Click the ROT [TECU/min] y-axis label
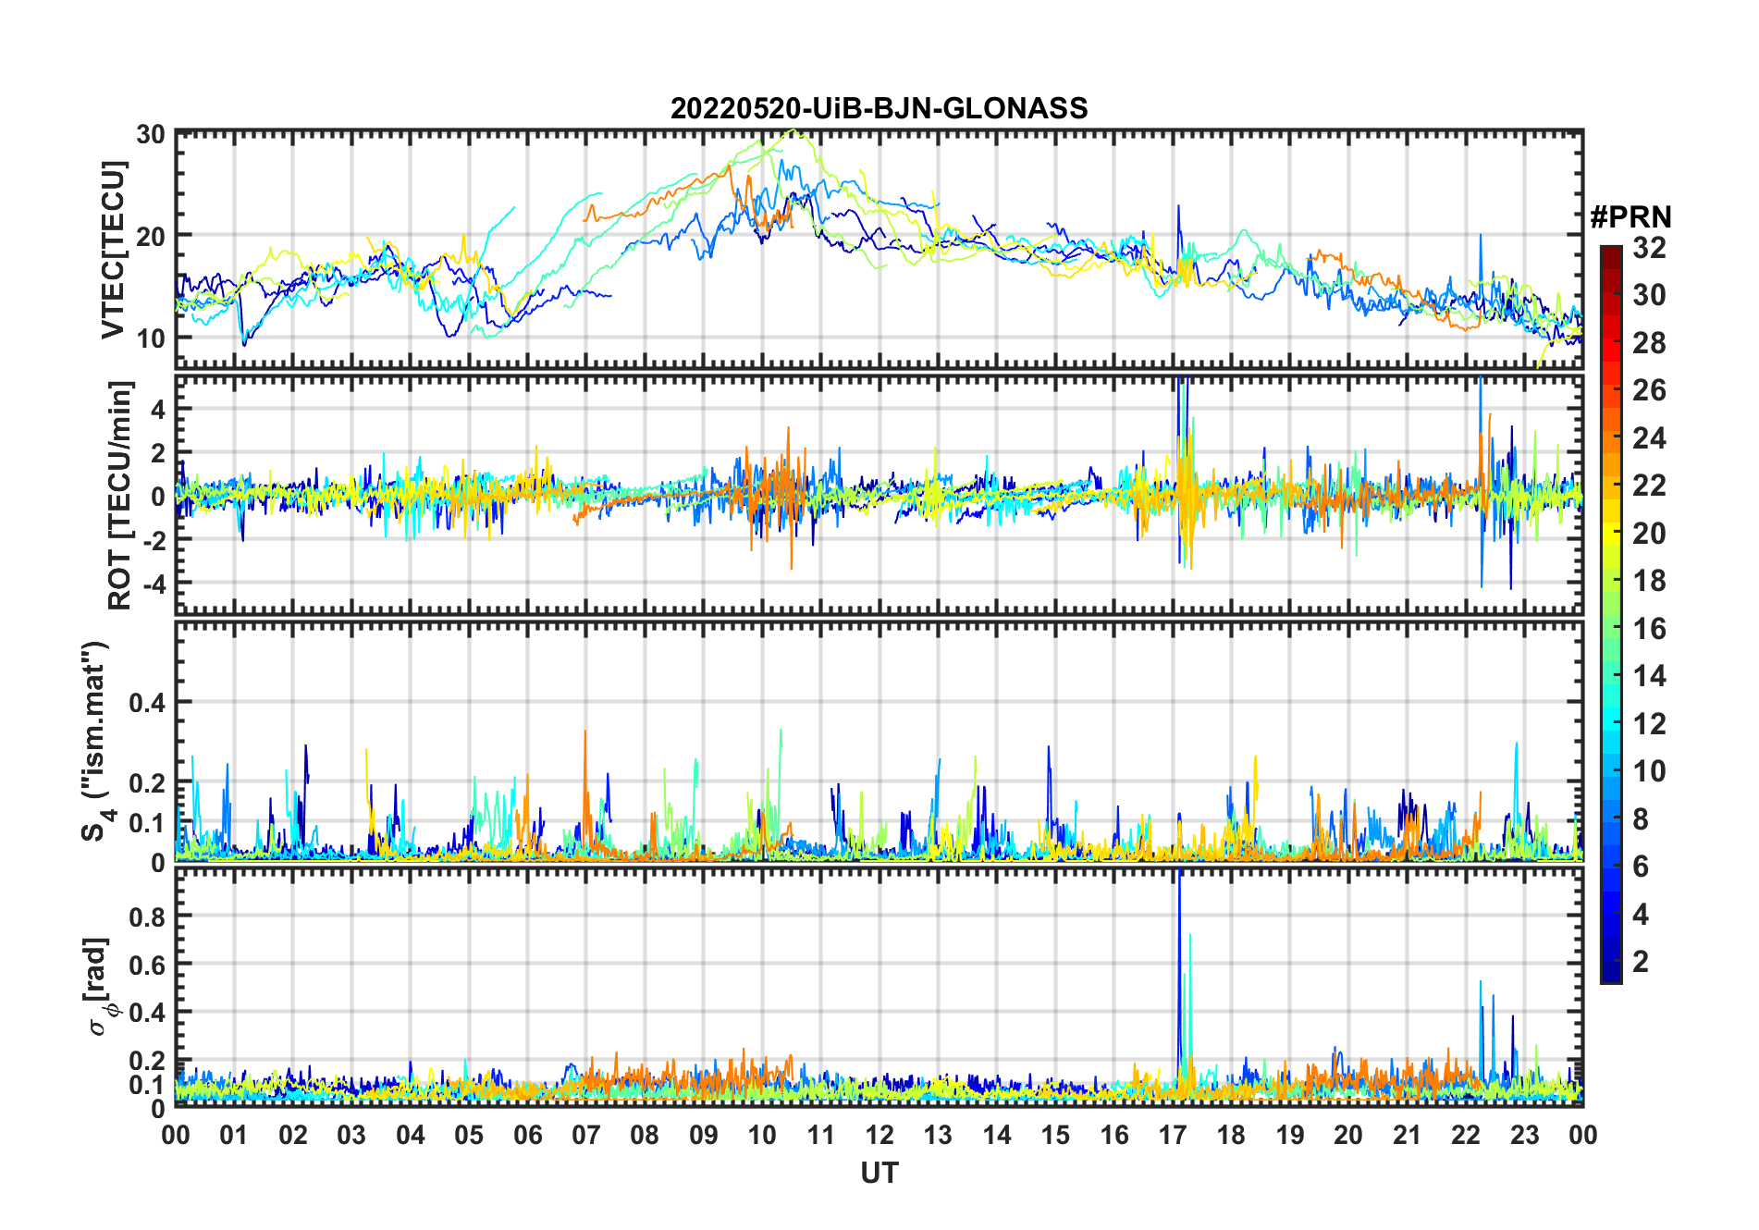This screenshot has width=1759, height=1230. coord(119,495)
